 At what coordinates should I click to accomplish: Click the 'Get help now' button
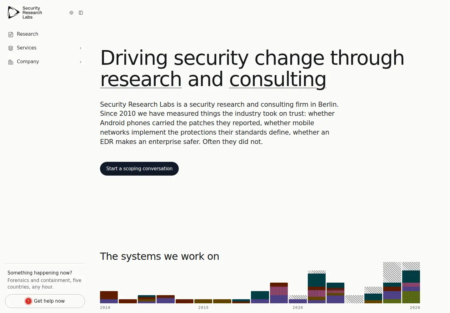[x=45, y=301]
